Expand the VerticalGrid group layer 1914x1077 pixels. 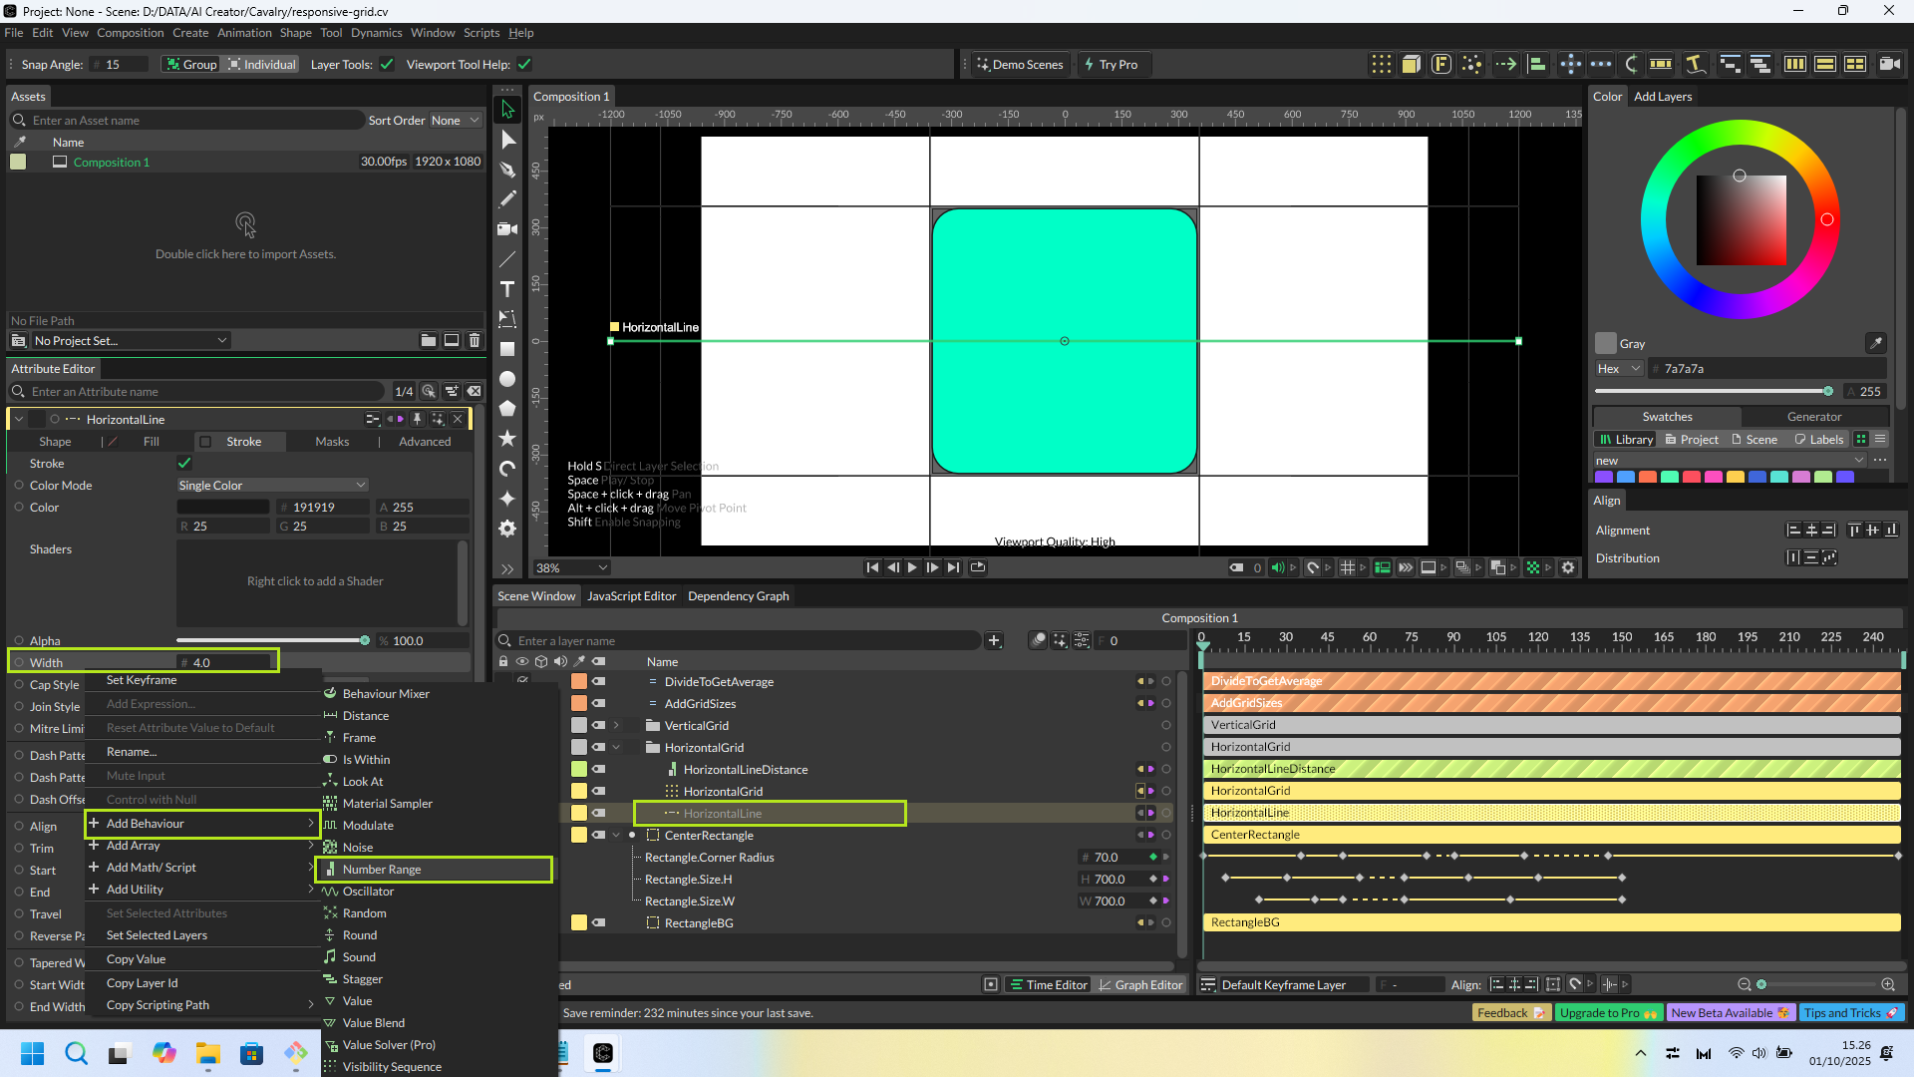616,726
